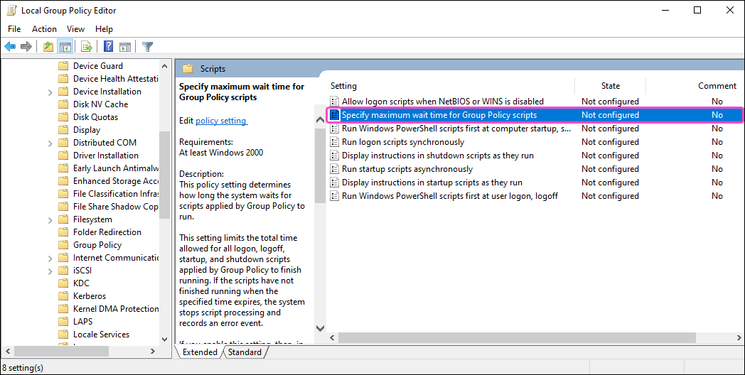Click tree pane scroll down arrow
Screen dimensions: 745x375
164,339
